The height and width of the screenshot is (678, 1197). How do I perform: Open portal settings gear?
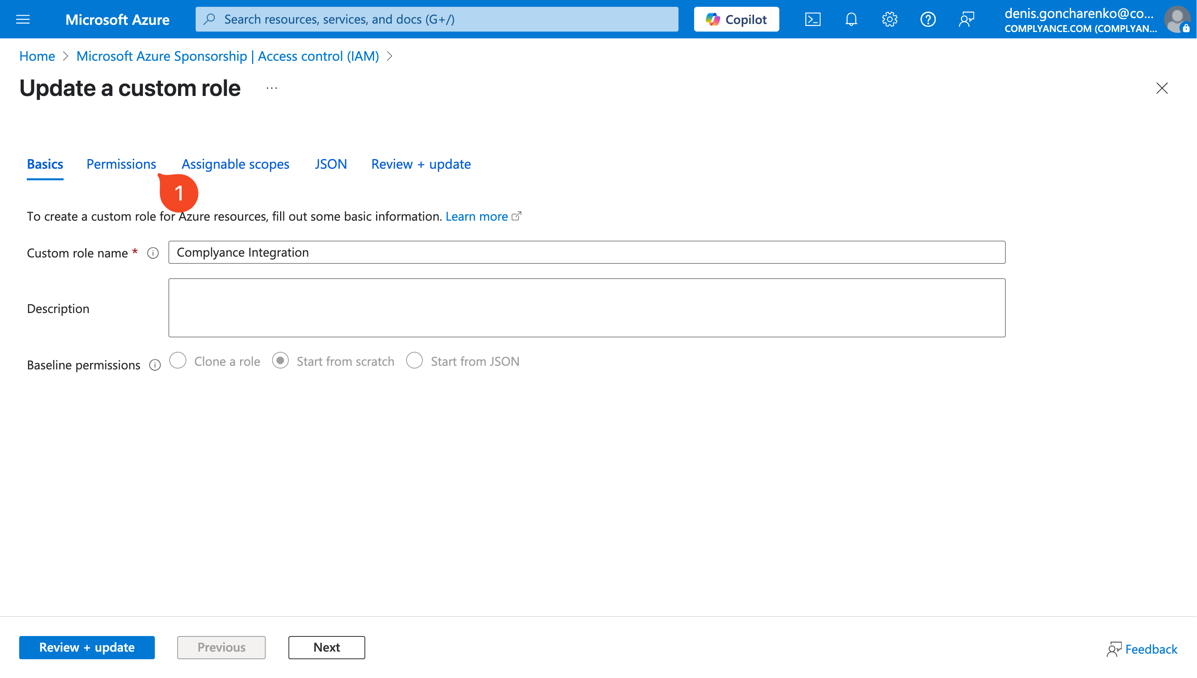889,19
